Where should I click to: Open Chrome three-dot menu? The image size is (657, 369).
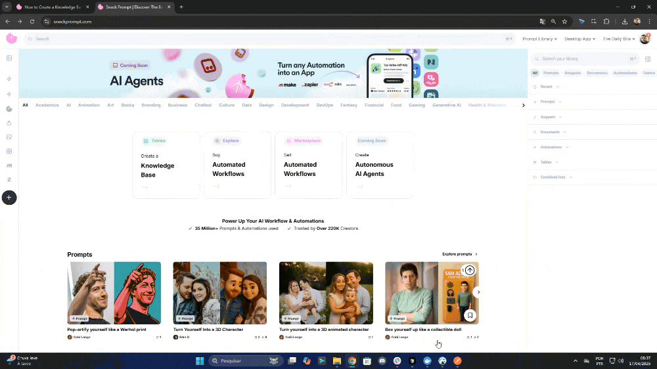650,22
